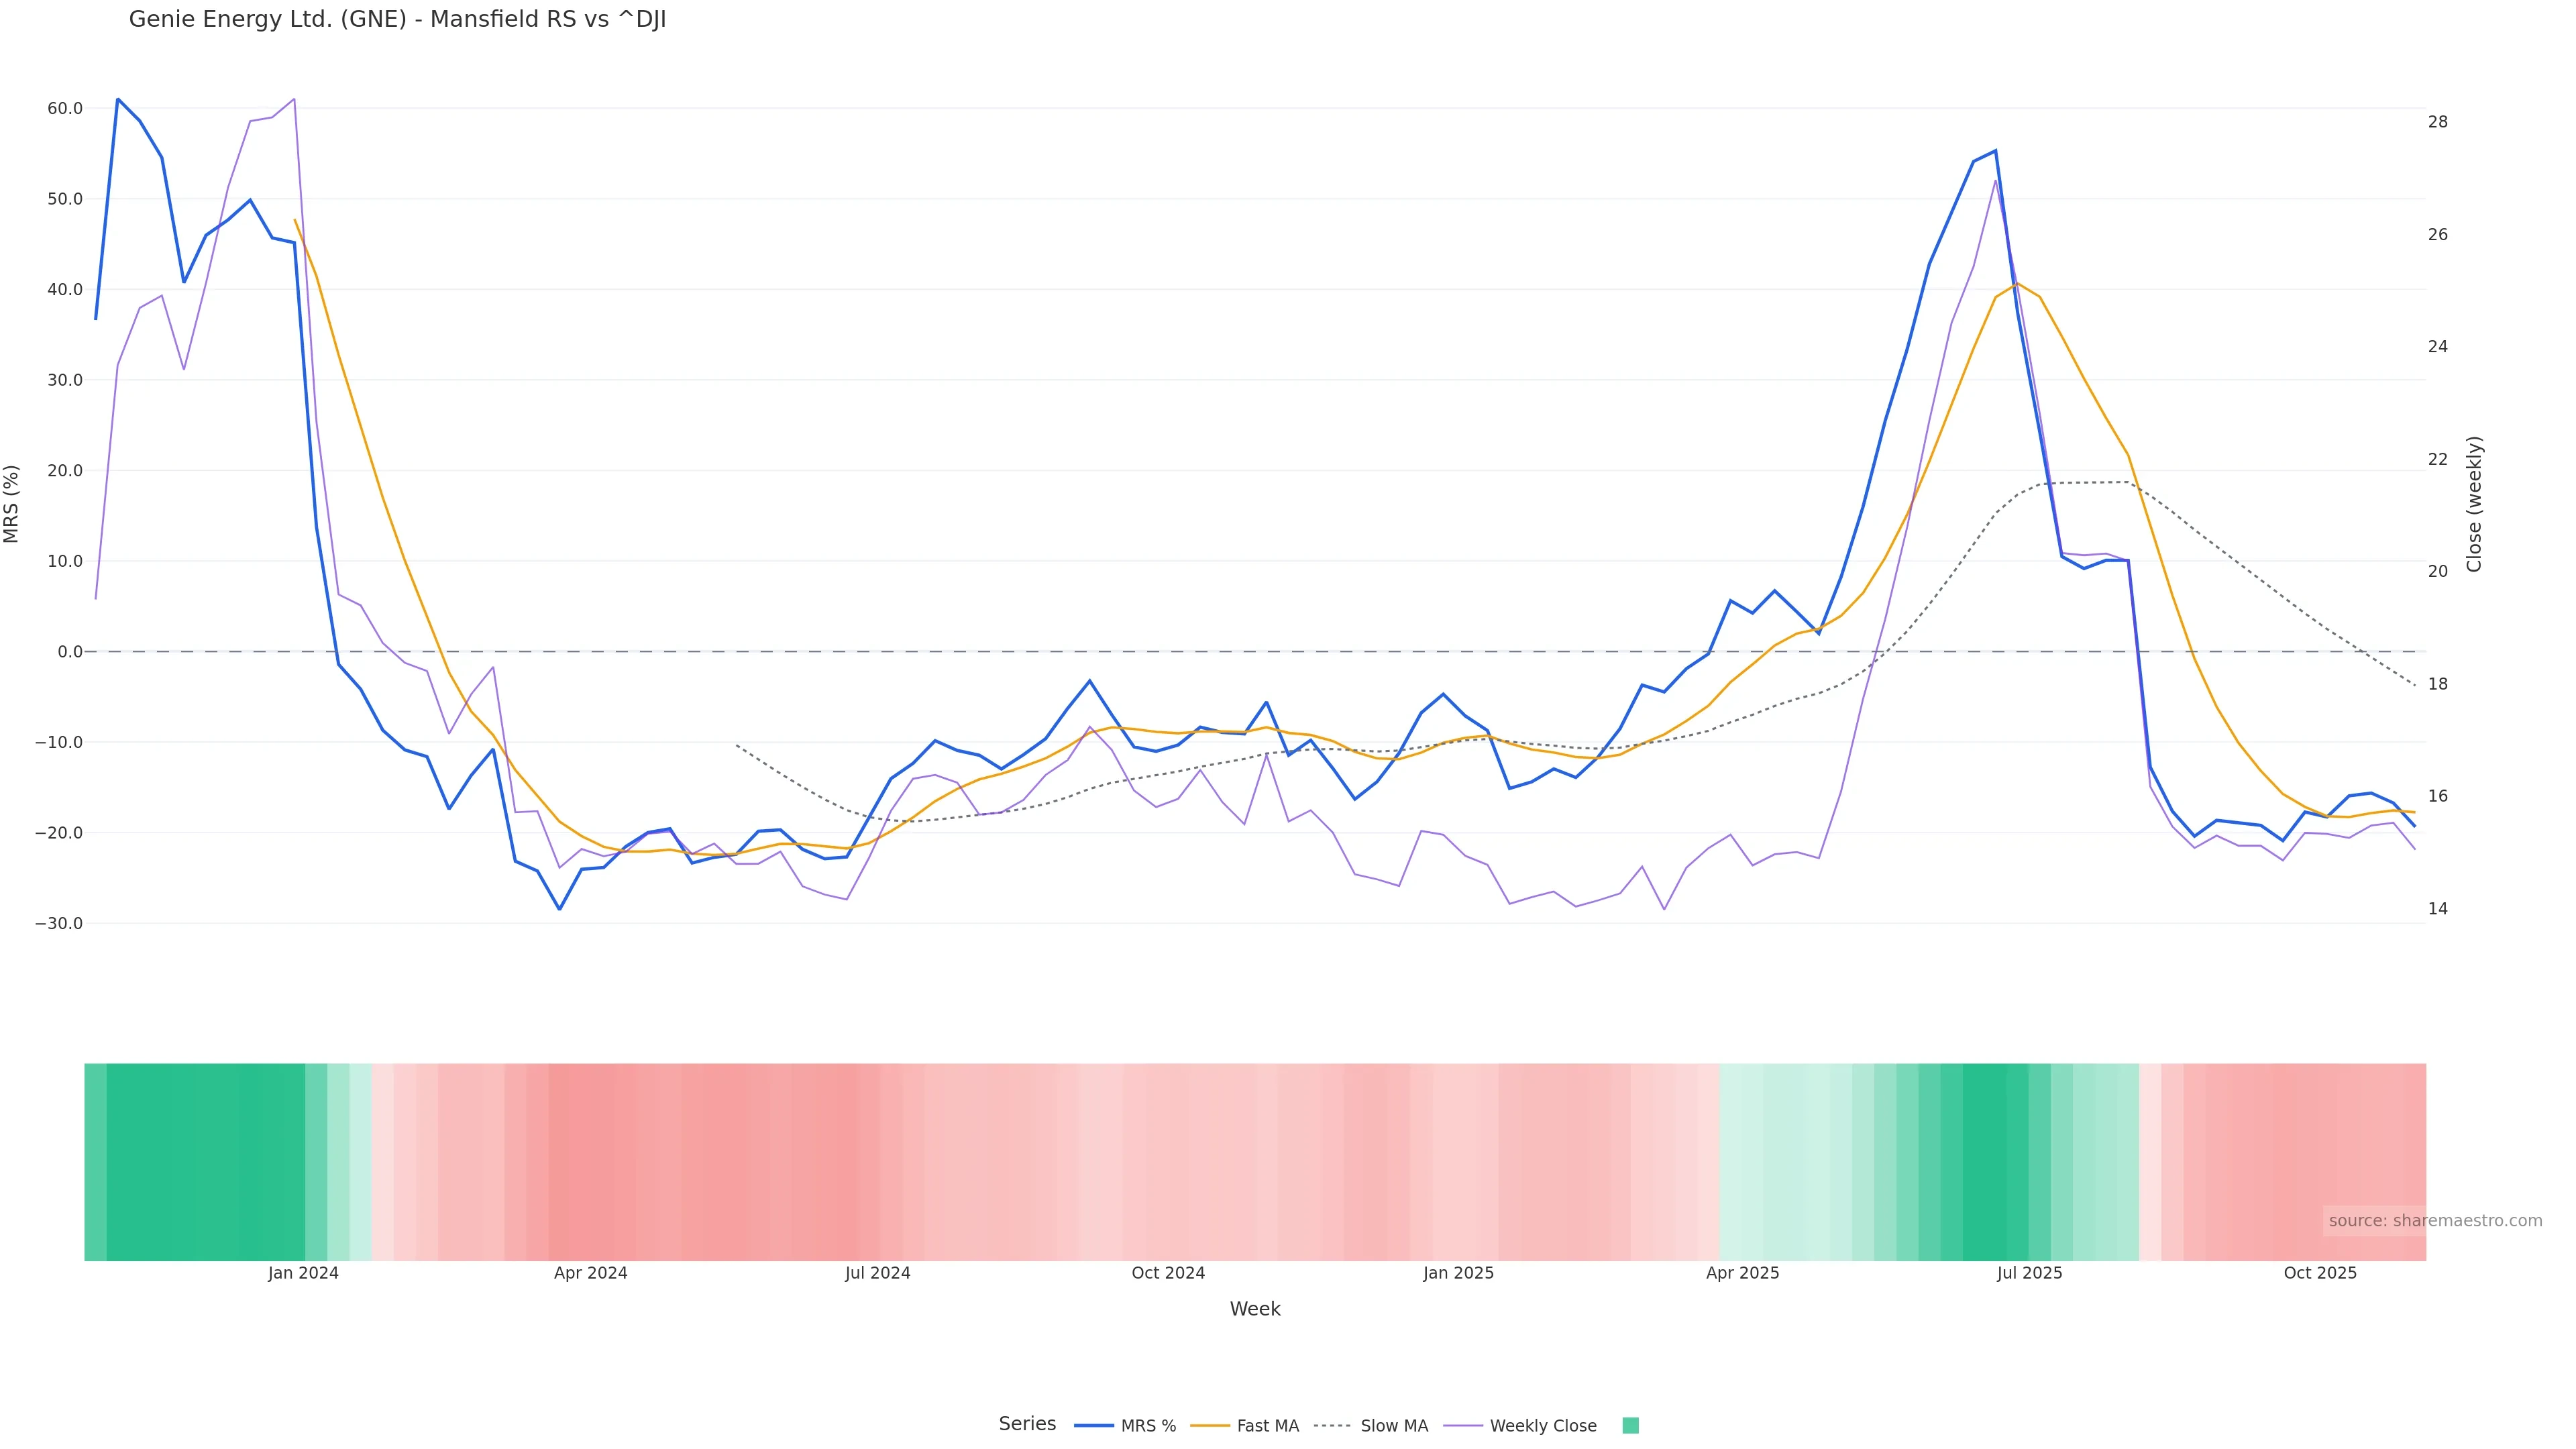
Task: Click the Week x-axis title
Action: [x=1255, y=1309]
